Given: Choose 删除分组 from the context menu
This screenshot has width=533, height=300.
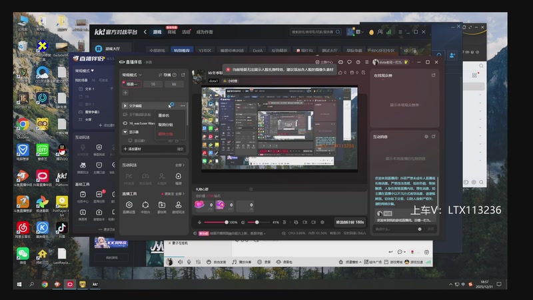Looking at the screenshot, I should (165, 134).
